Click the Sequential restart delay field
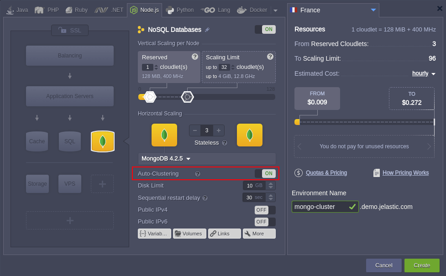Image resolution: width=446 pixels, height=276 pixels. point(254,198)
